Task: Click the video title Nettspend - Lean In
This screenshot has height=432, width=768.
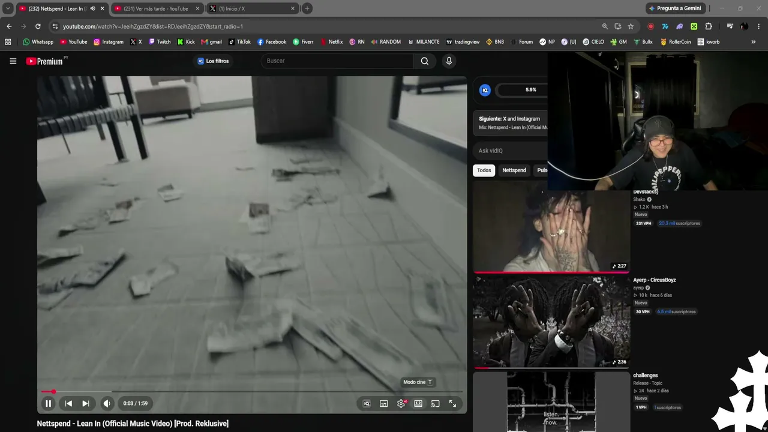Action: pos(133,424)
